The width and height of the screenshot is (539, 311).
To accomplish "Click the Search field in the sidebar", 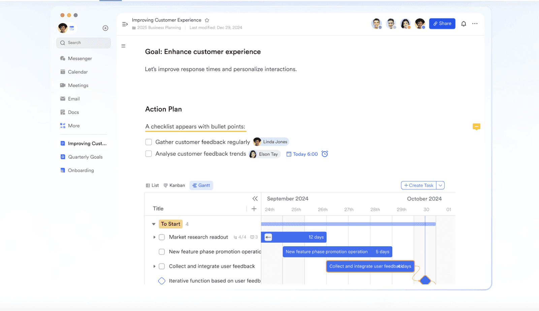I will point(83,42).
